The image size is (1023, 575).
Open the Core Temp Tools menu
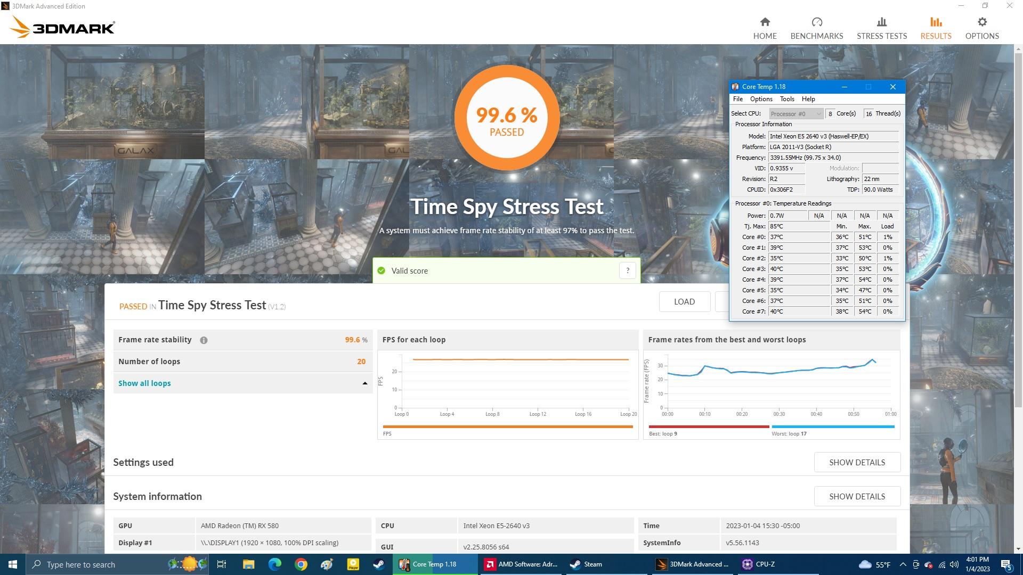787,99
